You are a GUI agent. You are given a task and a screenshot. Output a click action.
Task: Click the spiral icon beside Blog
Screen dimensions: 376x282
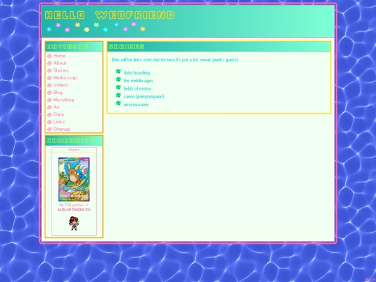(49, 93)
